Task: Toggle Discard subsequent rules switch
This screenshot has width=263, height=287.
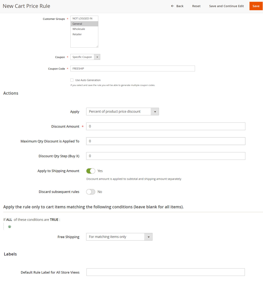Action: click(x=90, y=192)
